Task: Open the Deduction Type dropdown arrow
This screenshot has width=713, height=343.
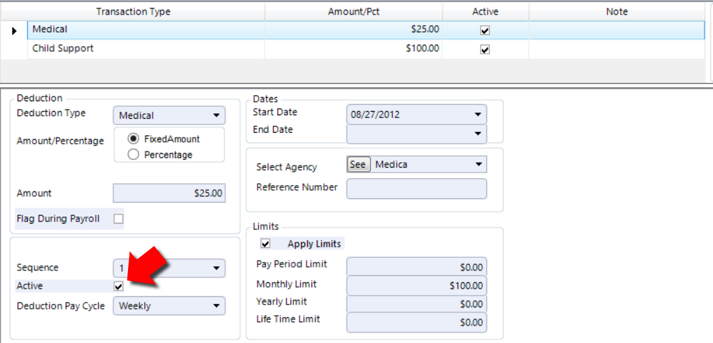Action: pyautogui.click(x=216, y=116)
